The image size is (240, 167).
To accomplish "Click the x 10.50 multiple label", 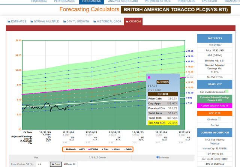I will click(190, 93).
